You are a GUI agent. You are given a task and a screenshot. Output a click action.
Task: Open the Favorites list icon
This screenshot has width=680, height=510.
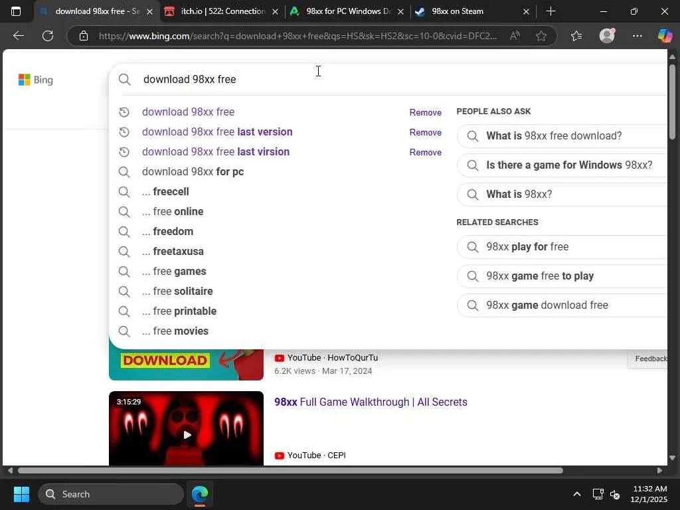[576, 36]
